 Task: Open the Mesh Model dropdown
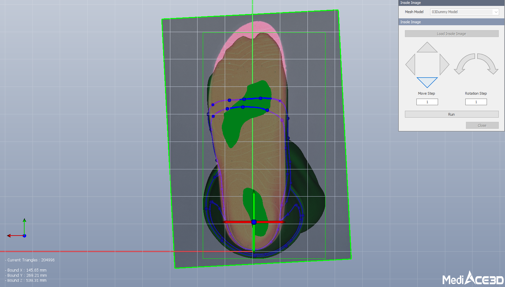pyautogui.click(x=464, y=12)
